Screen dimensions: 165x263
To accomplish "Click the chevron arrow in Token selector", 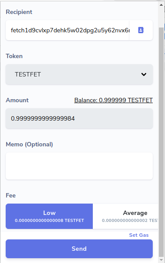I will click(x=144, y=74).
